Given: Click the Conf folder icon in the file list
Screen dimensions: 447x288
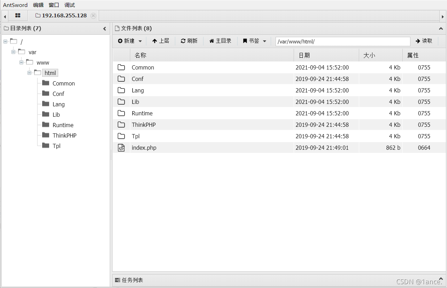Looking at the screenshot, I should (121, 79).
